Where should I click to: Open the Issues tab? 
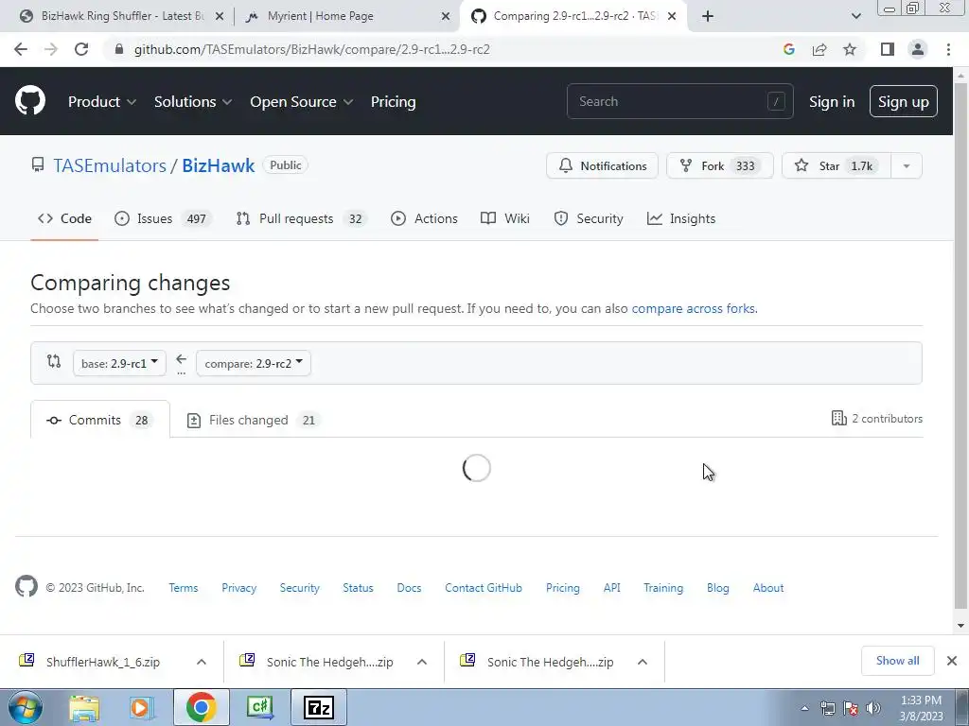[163, 218]
